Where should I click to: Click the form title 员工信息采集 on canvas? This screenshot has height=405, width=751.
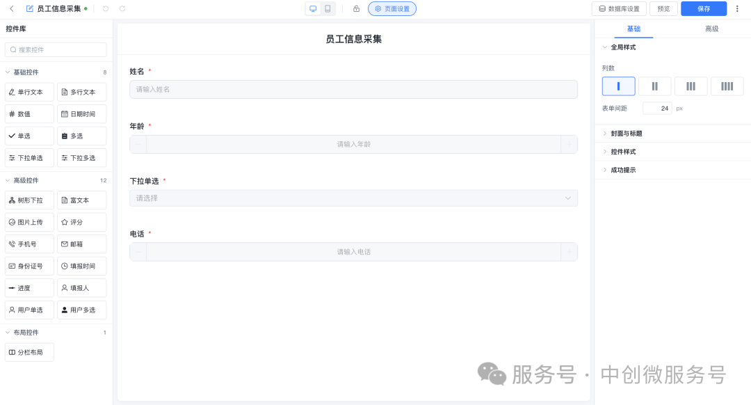(353, 39)
